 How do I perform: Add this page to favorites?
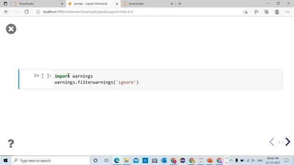pos(245,12)
